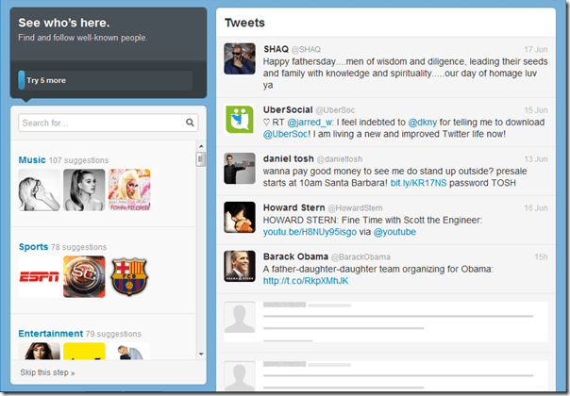Click '79 suggestions' text beside Entertainment

click(x=113, y=334)
